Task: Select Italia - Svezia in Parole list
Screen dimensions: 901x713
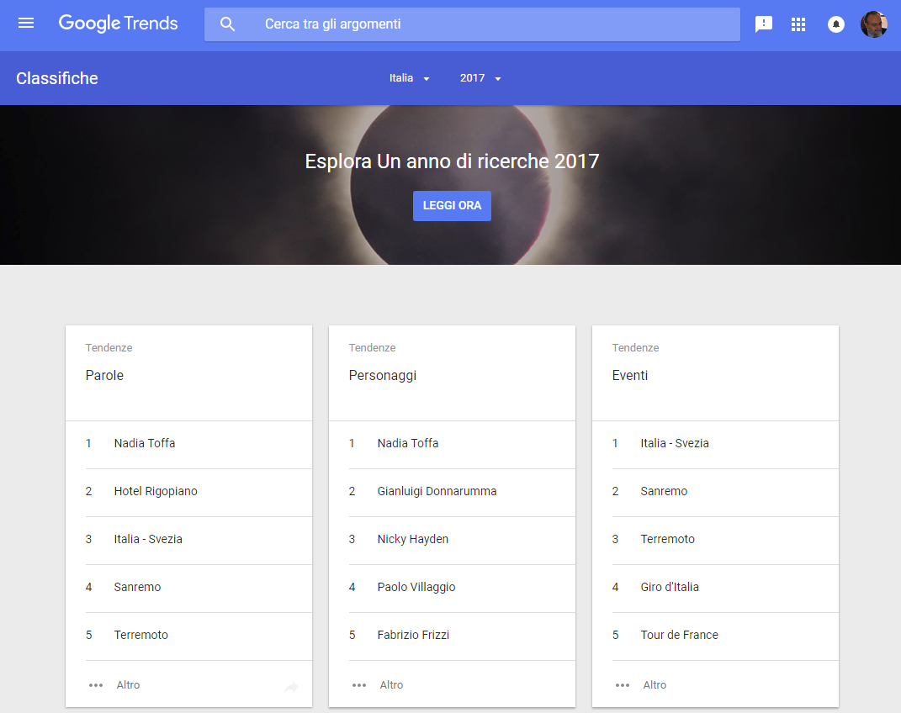Action: [x=199, y=539]
